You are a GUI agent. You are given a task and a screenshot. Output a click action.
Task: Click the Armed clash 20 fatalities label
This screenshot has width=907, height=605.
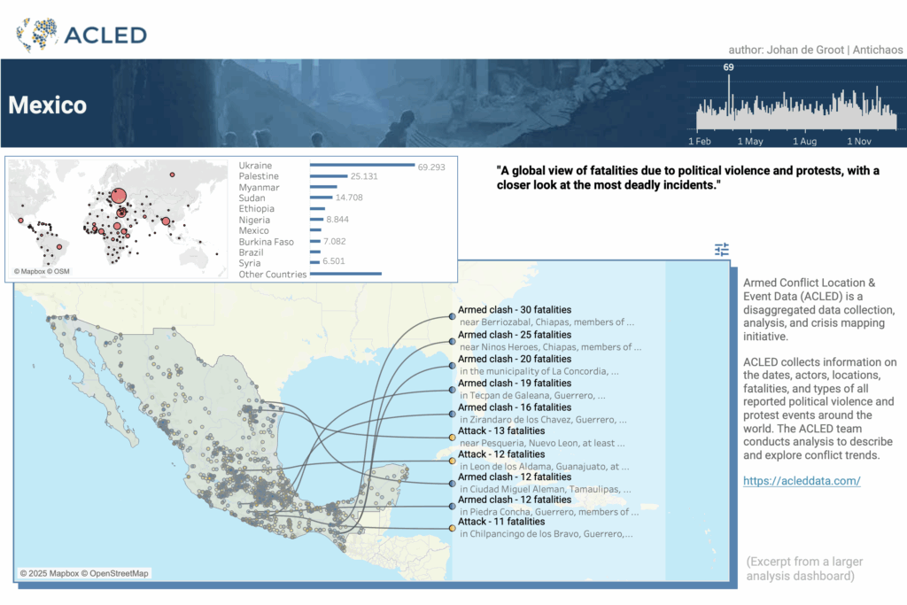[514, 359]
